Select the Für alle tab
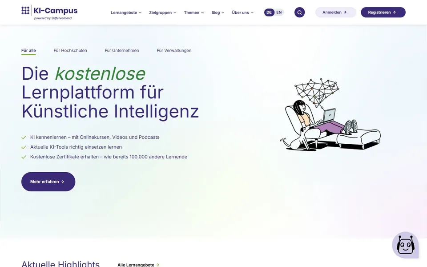This screenshot has height=267, width=427. pyautogui.click(x=28, y=51)
